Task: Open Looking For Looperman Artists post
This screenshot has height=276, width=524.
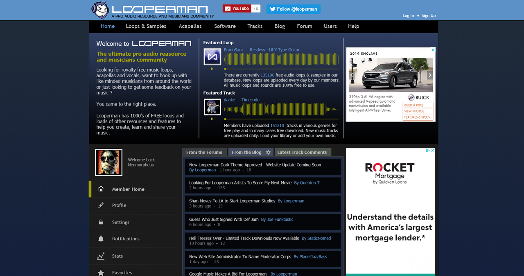Action: coord(240,183)
